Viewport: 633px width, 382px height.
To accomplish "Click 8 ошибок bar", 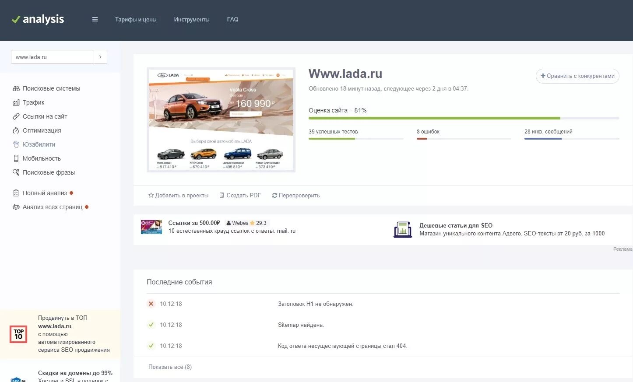I will coord(464,139).
